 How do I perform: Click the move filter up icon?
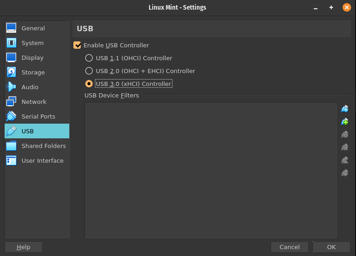click(345, 160)
